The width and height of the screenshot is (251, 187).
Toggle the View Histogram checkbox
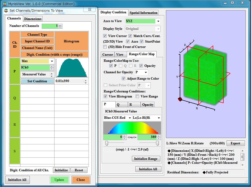(x=106, y=96)
